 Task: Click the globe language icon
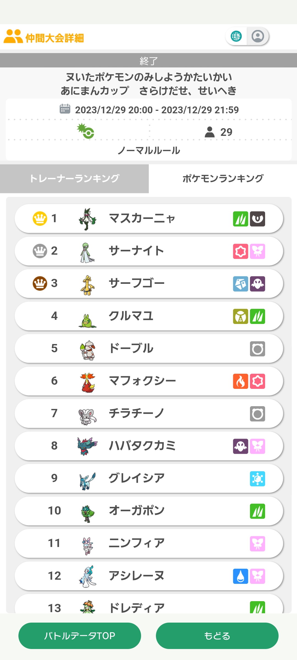click(236, 36)
